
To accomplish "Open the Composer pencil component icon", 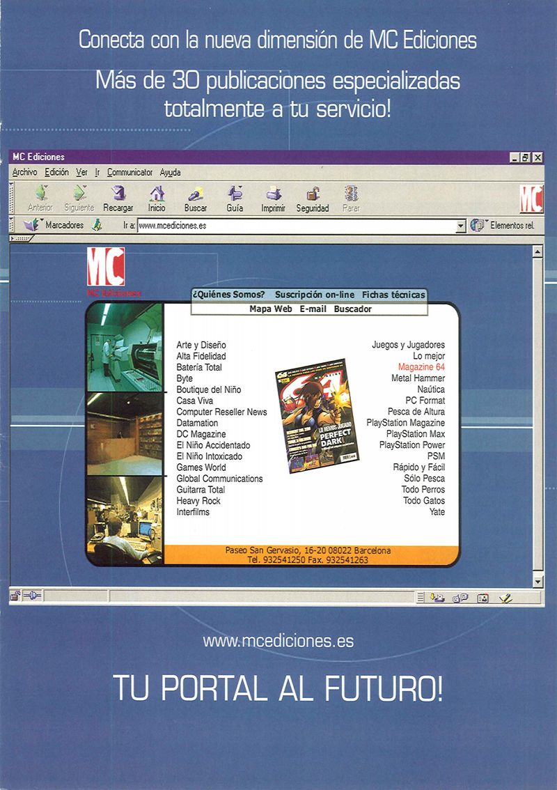I will (505, 598).
